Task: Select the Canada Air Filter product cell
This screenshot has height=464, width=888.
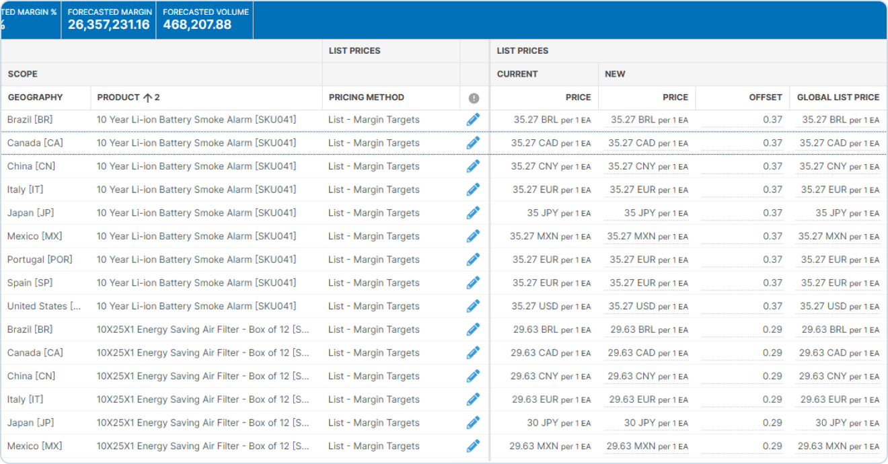Action: click(x=202, y=353)
